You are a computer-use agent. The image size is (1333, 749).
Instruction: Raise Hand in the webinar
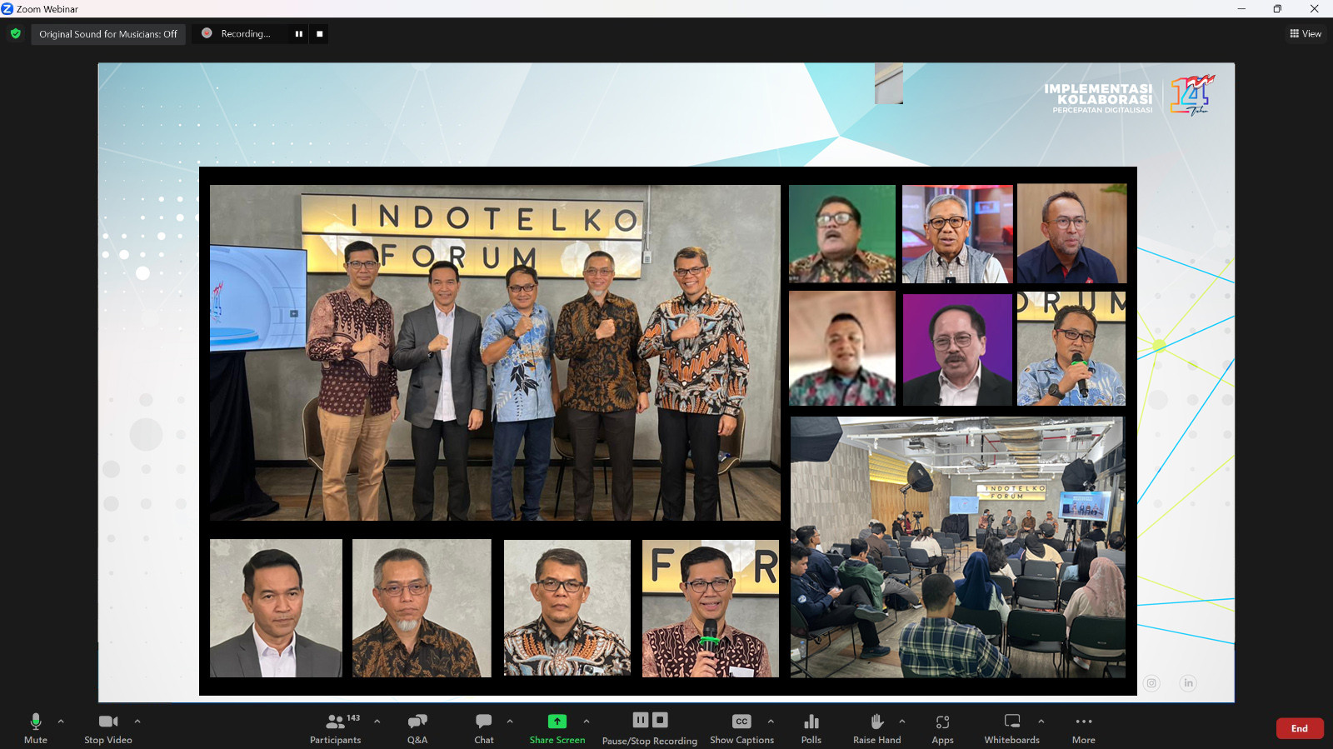(876, 727)
